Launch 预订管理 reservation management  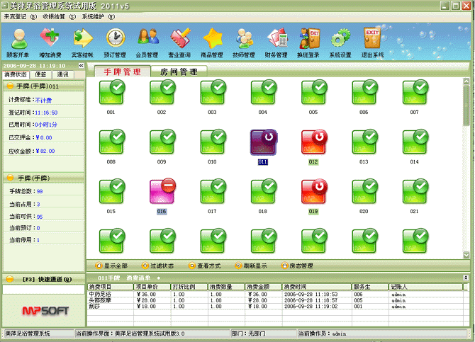click(115, 40)
